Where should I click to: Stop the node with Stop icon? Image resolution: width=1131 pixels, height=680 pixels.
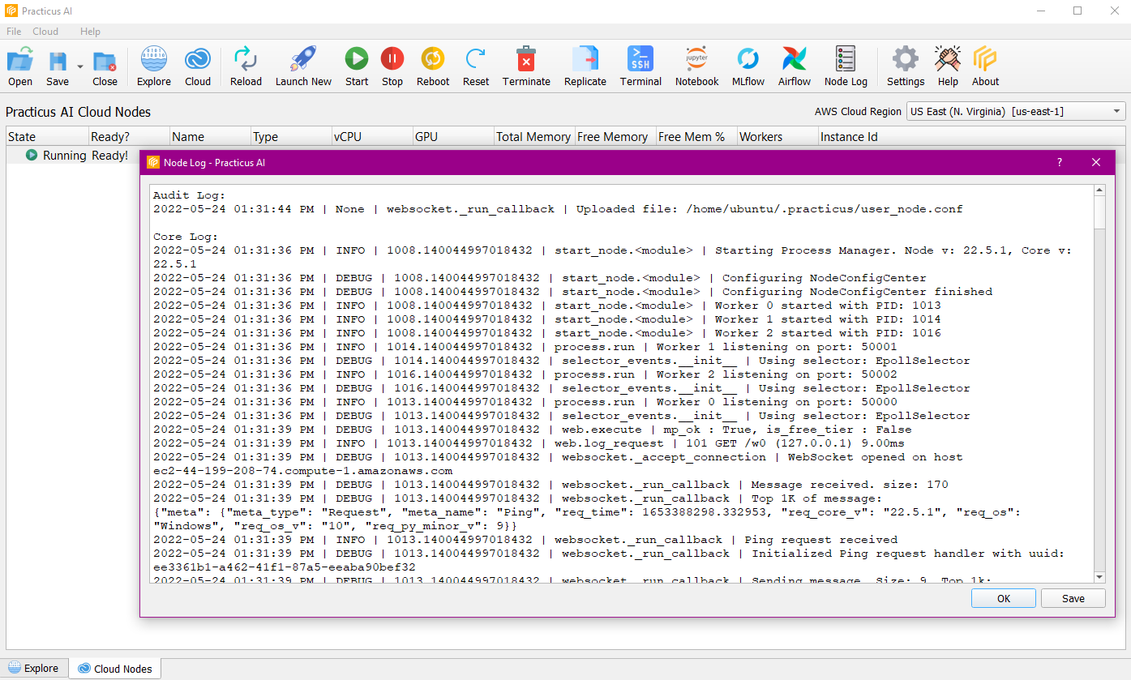click(x=392, y=66)
